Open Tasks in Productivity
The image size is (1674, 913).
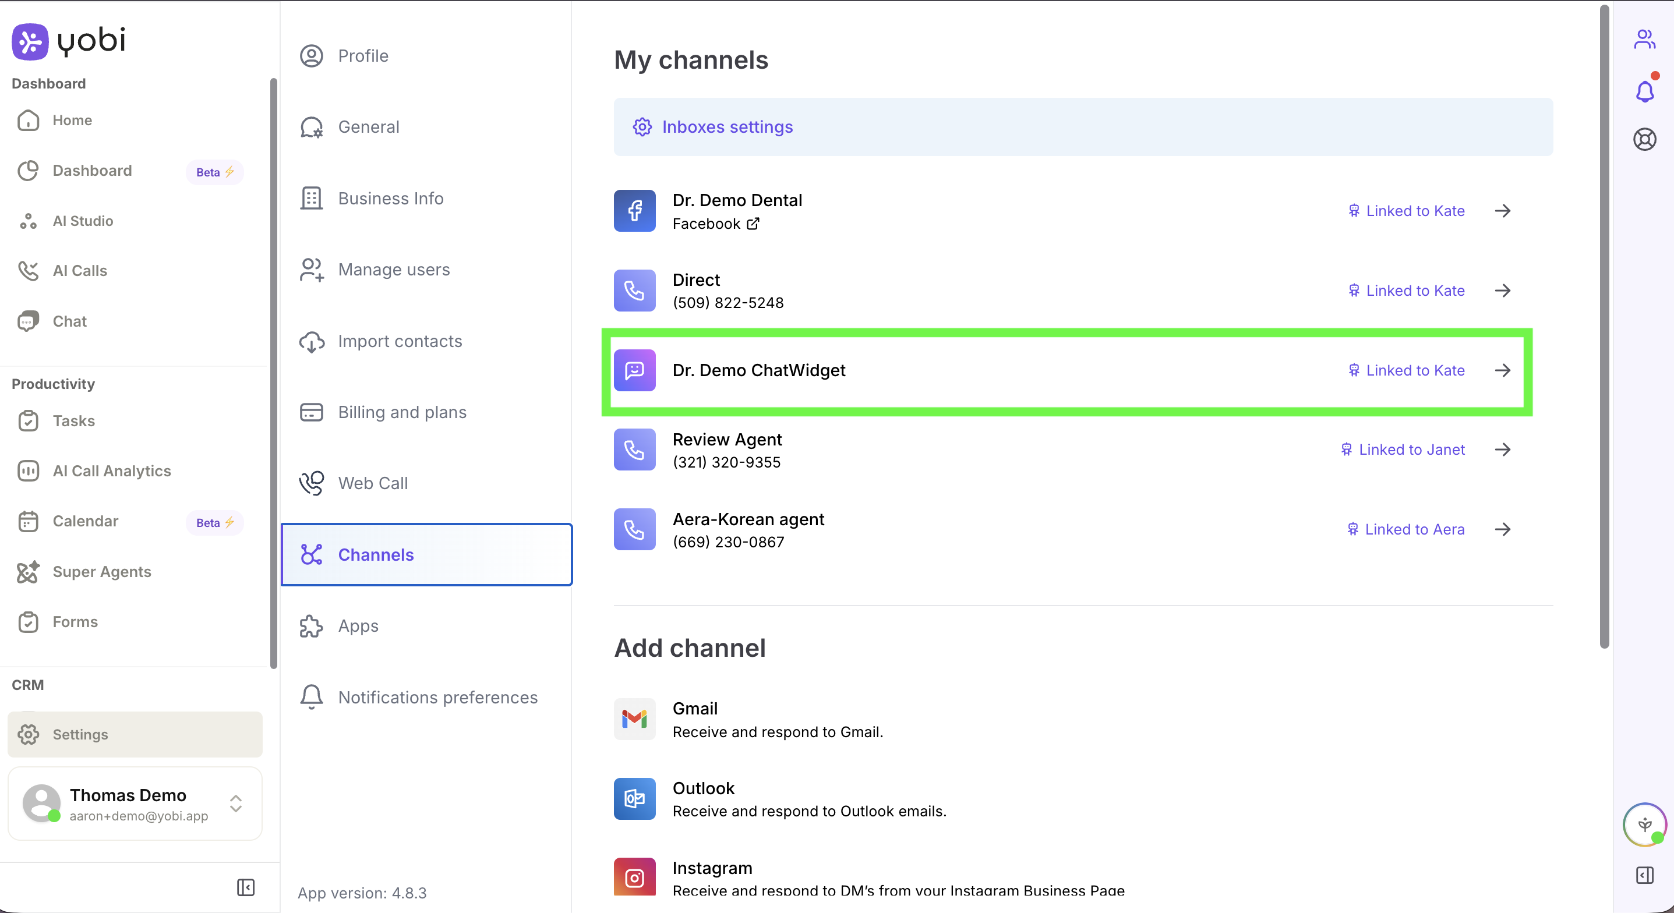point(73,421)
